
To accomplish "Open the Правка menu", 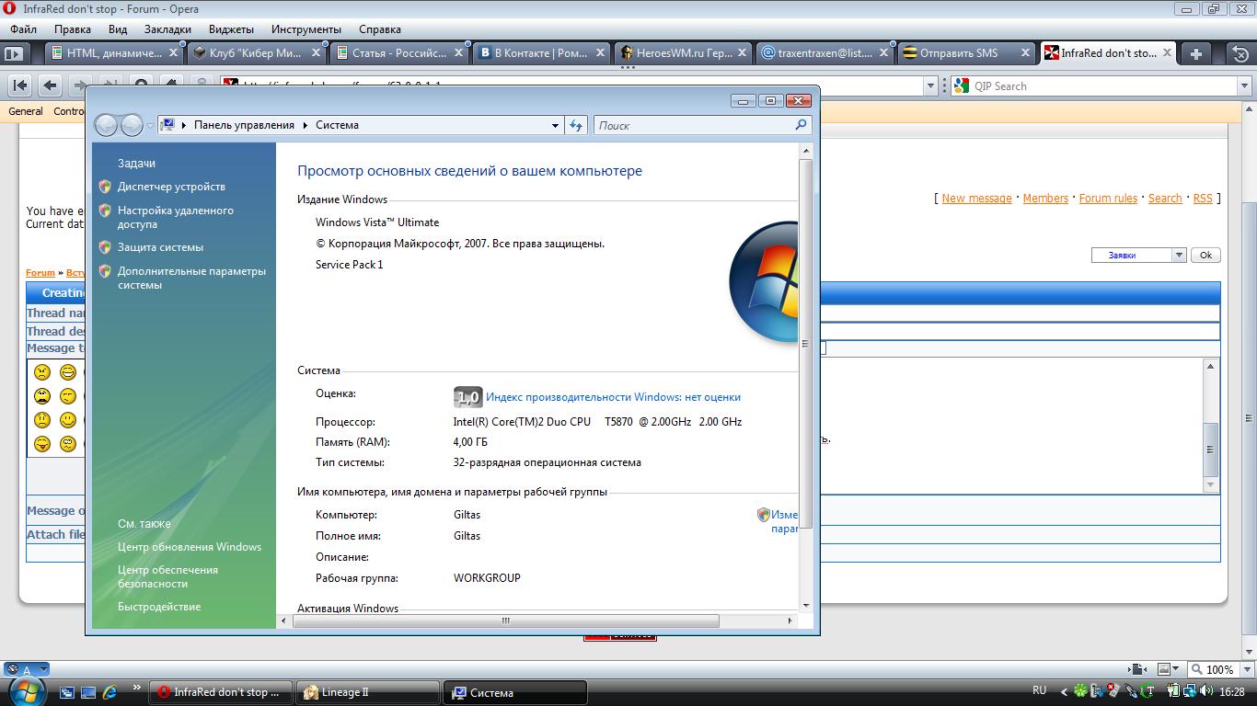I will 73,29.
